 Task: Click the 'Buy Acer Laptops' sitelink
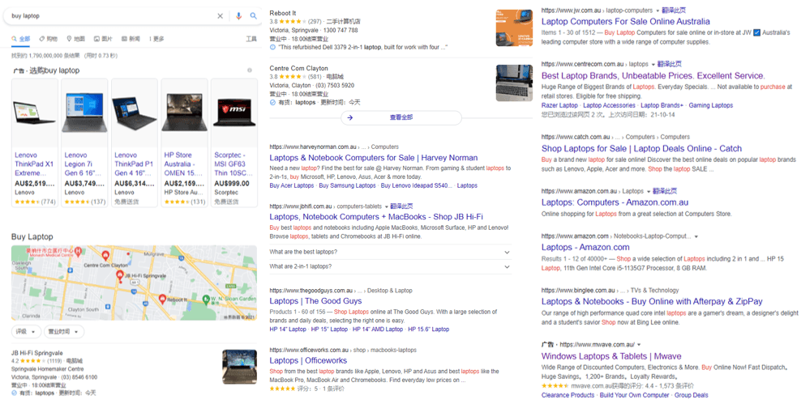[292, 185]
